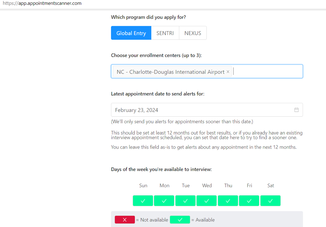Image resolution: width=326 pixels, height=227 pixels.
Task: Click the "= Not available" legend text
Action: coord(152,220)
